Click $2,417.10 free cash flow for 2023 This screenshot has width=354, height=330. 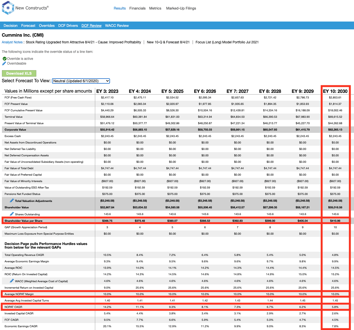pyautogui.click(x=107, y=98)
